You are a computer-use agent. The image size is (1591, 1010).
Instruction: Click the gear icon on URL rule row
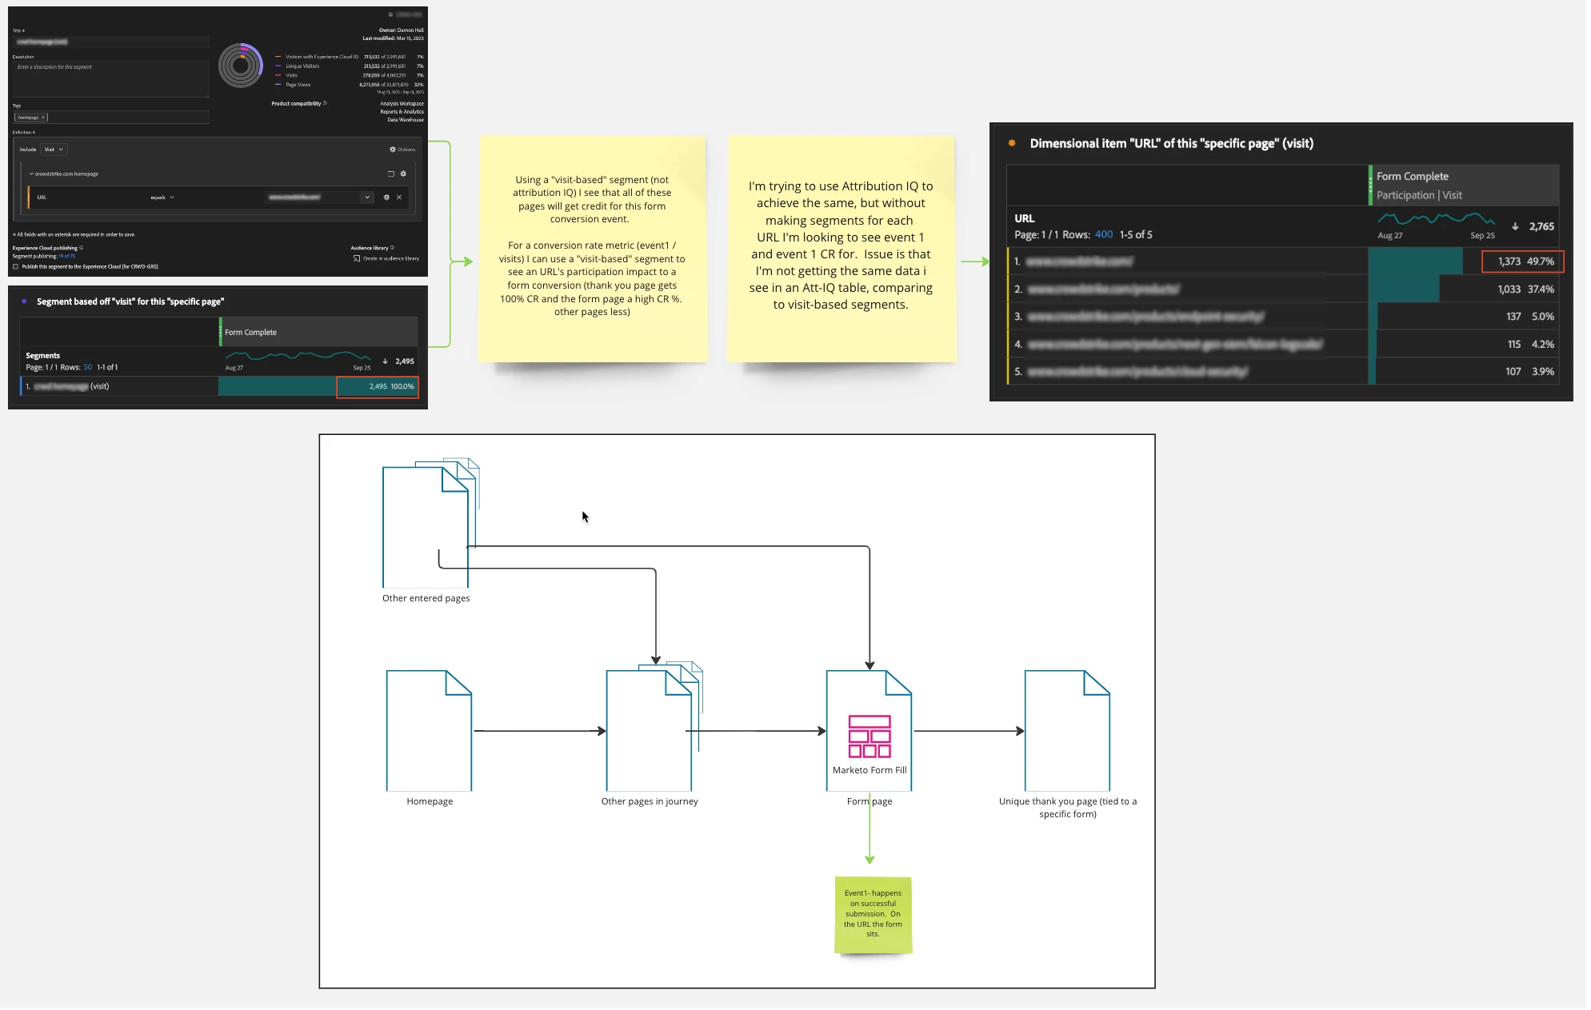coord(386,198)
